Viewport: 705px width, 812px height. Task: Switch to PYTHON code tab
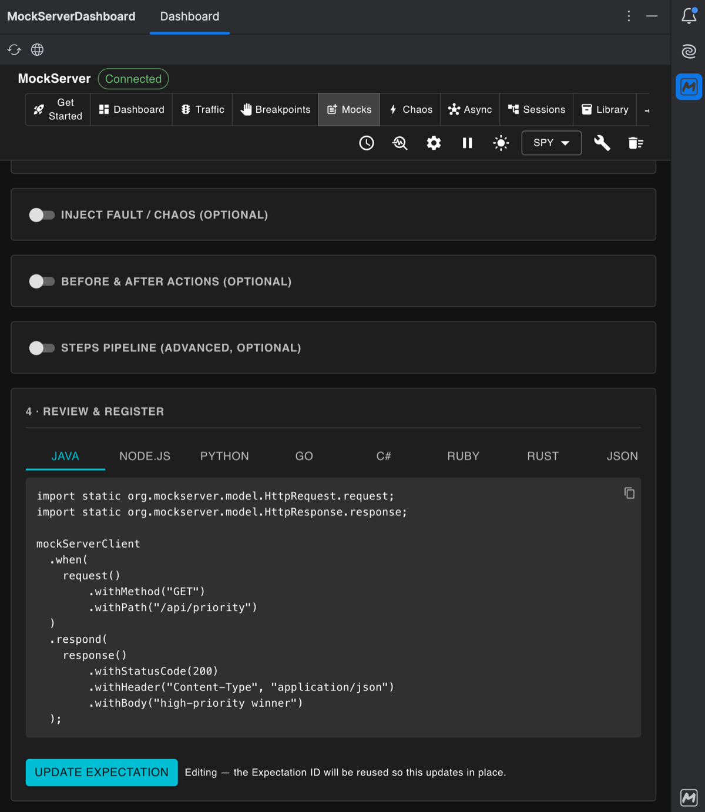[x=224, y=456]
